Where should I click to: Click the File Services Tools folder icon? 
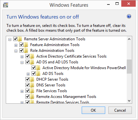click(x=32, y=91)
